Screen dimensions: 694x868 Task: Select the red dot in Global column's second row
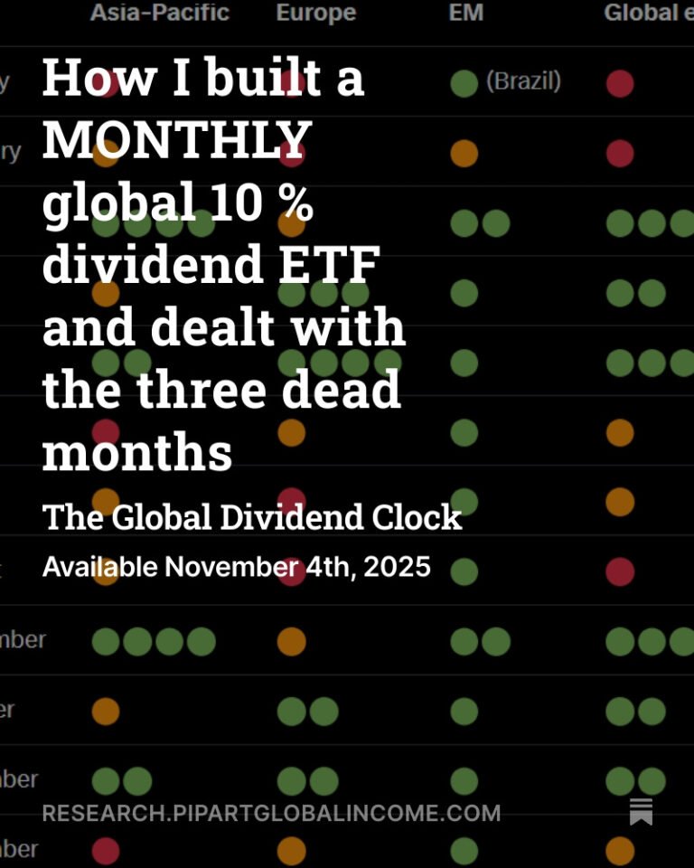620,154
